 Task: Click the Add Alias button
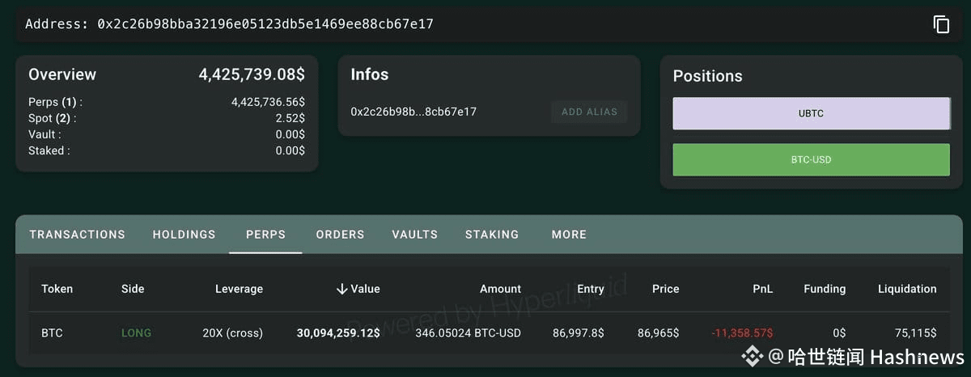[x=589, y=112]
